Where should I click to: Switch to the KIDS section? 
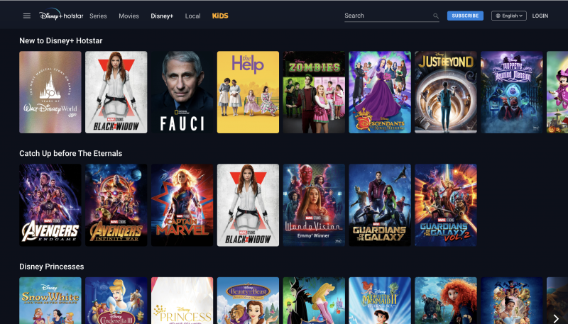click(220, 16)
